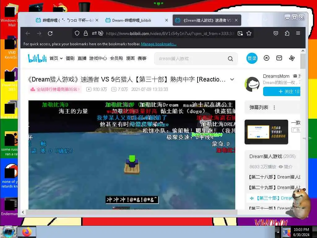
Task: Open bilibili messages envelope icon
Action: coord(279,58)
